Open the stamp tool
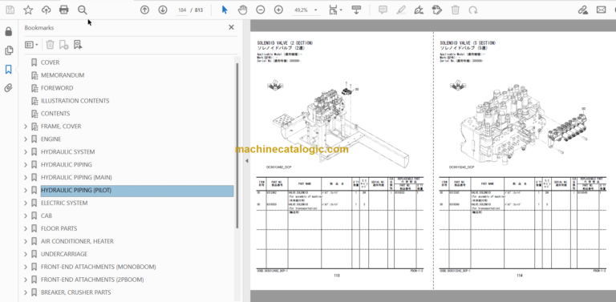 click(x=437, y=10)
